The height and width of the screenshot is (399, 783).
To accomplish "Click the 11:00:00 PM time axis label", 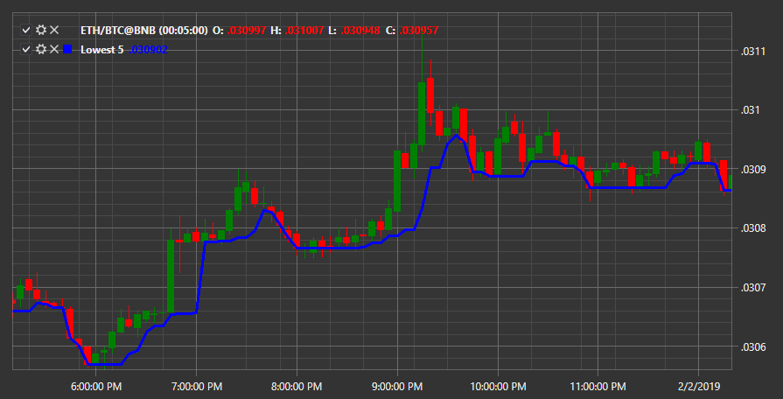I will tap(598, 387).
